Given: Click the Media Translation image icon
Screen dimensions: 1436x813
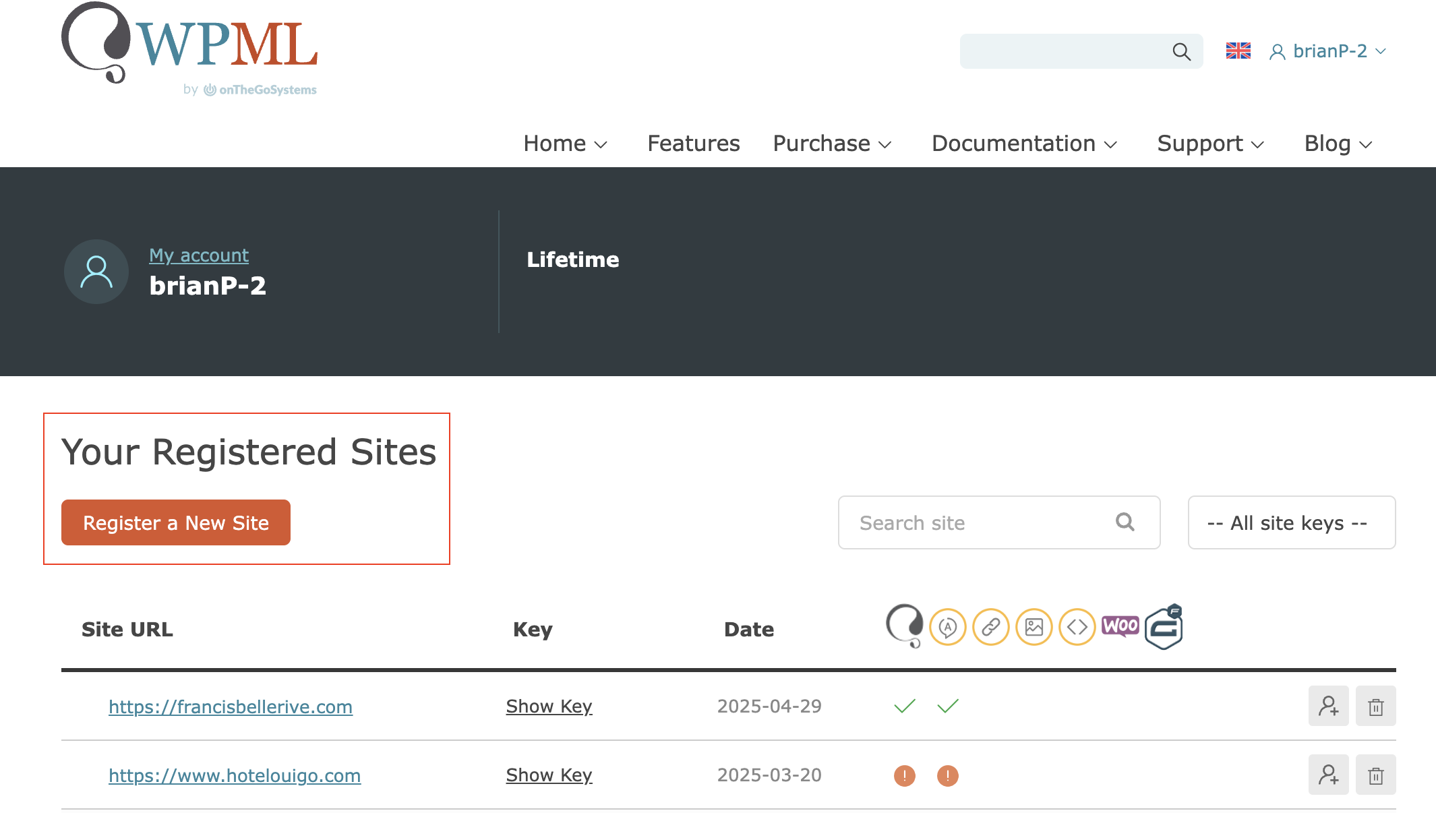Looking at the screenshot, I should click(x=1034, y=627).
